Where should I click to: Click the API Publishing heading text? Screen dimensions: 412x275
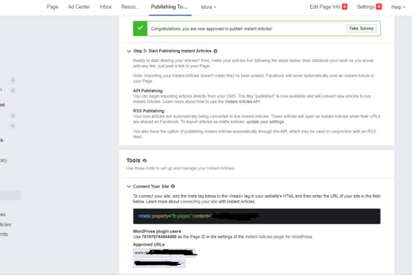pyautogui.click(x=148, y=91)
